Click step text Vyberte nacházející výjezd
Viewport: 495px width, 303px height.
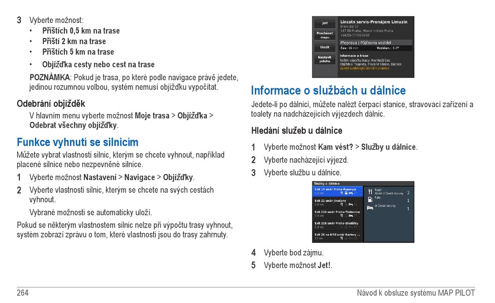306,160
